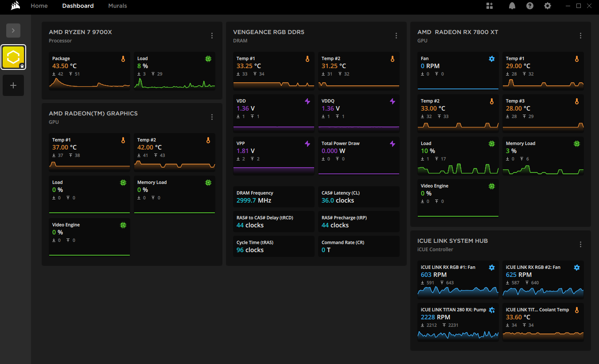Open the widgets grid icon in the title bar
Screen dimensions: 599x364
coord(490,6)
